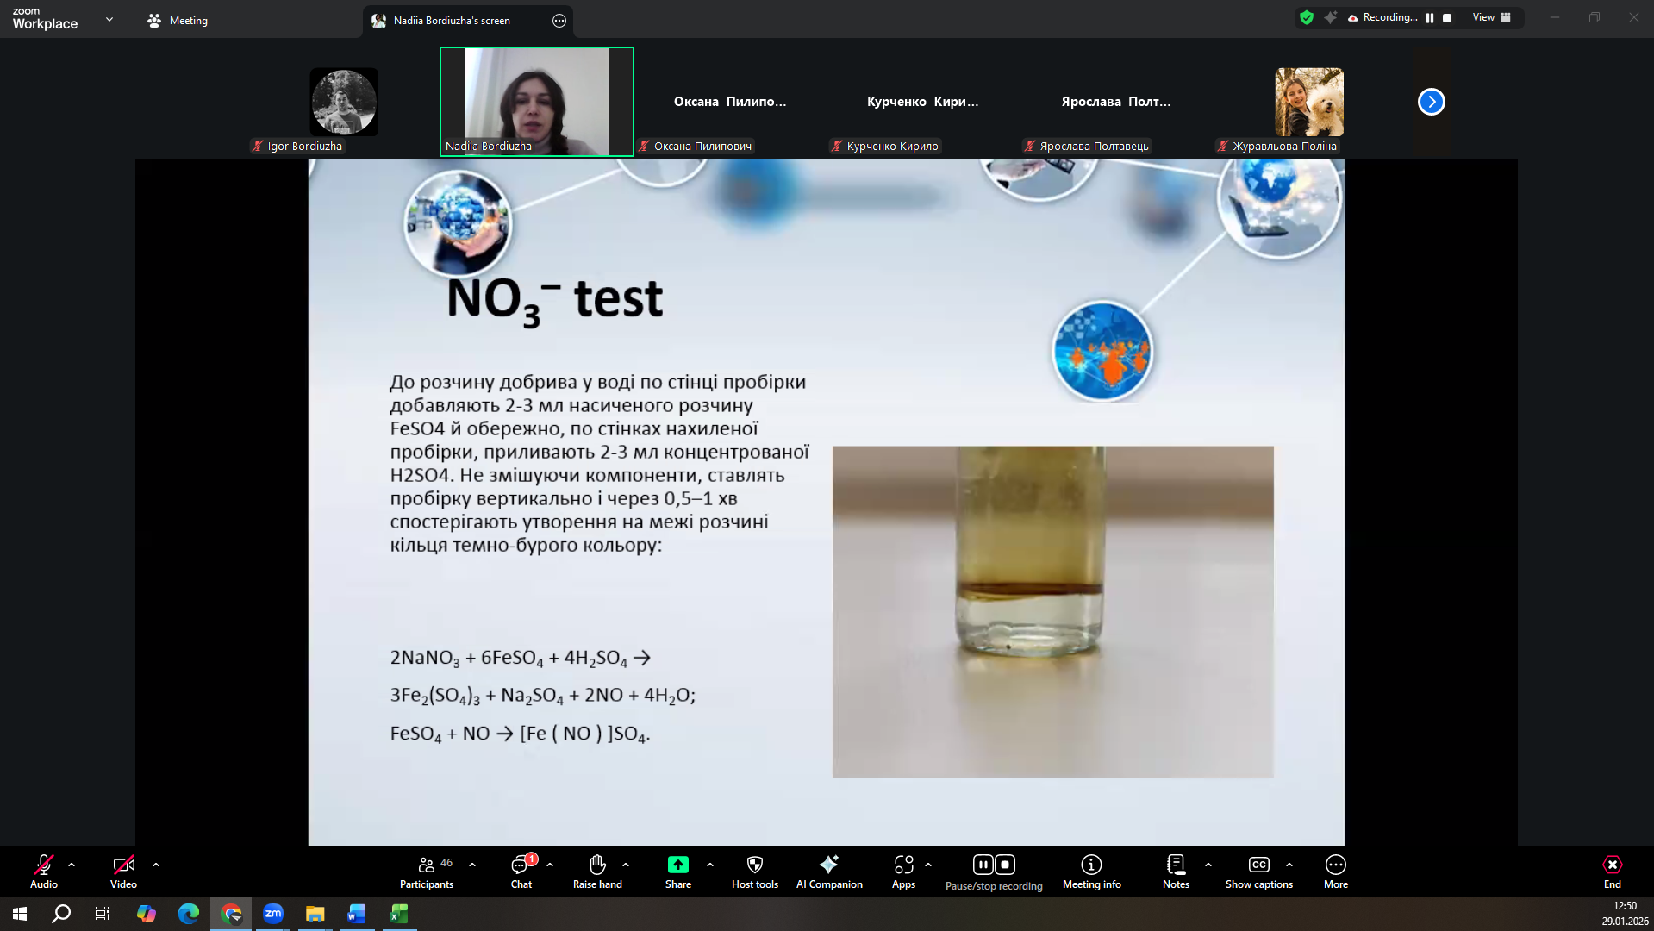Select Nadiia Bordiuzha's video thumbnail
The height and width of the screenshot is (931, 1654).
click(536, 102)
